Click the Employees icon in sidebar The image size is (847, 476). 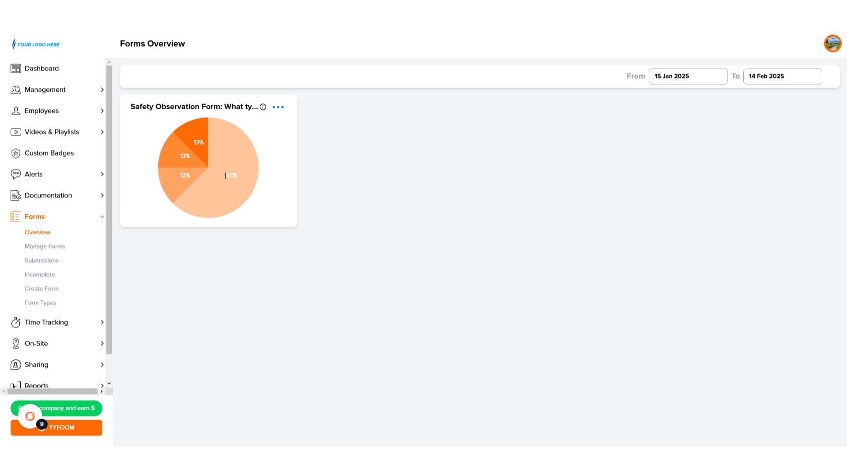pos(16,111)
